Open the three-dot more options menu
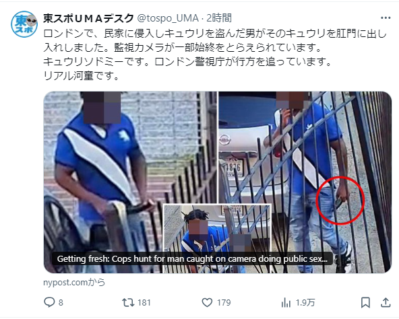 pos(386,17)
